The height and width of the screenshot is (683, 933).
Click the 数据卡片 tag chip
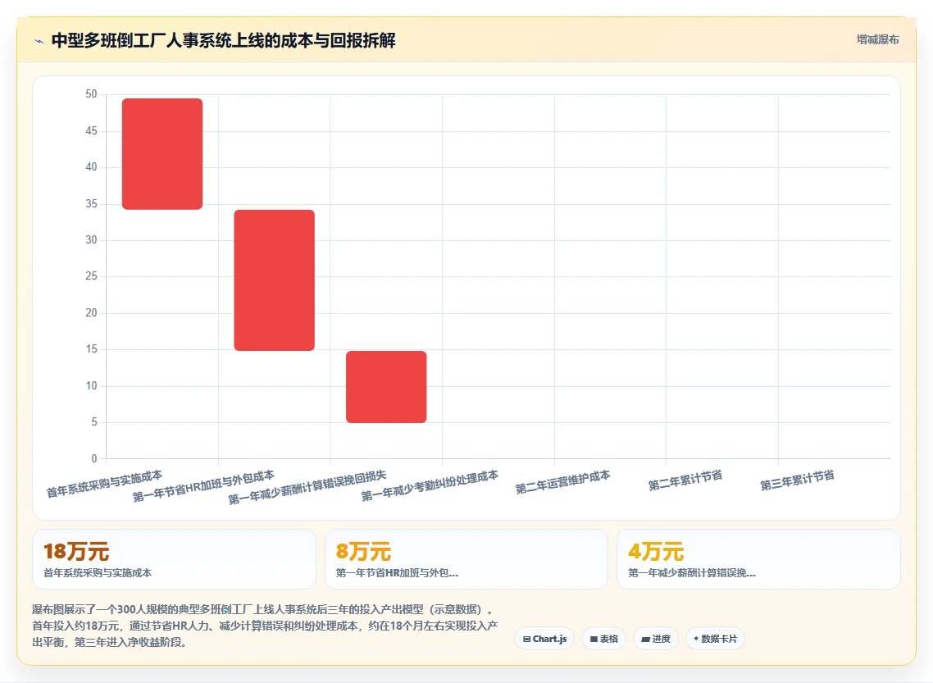coord(715,639)
